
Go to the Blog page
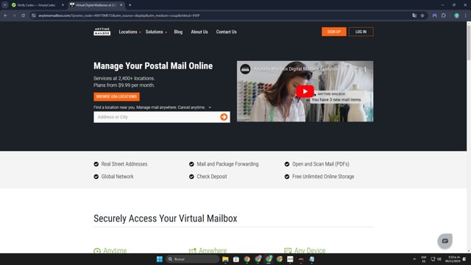coord(178,32)
